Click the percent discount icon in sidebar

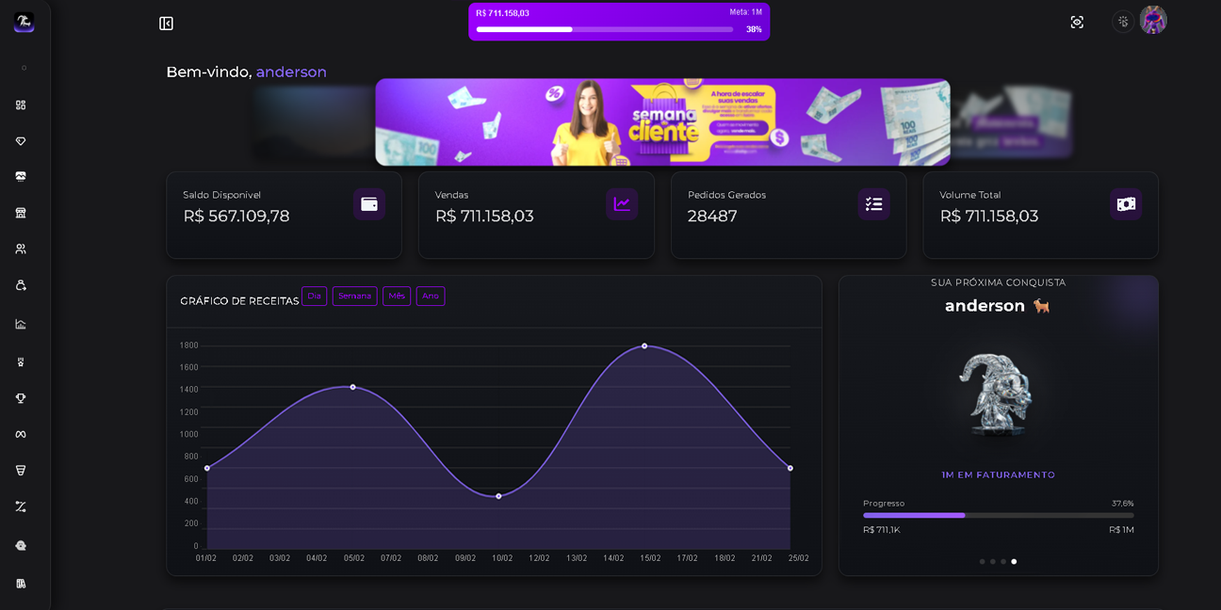click(21, 506)
